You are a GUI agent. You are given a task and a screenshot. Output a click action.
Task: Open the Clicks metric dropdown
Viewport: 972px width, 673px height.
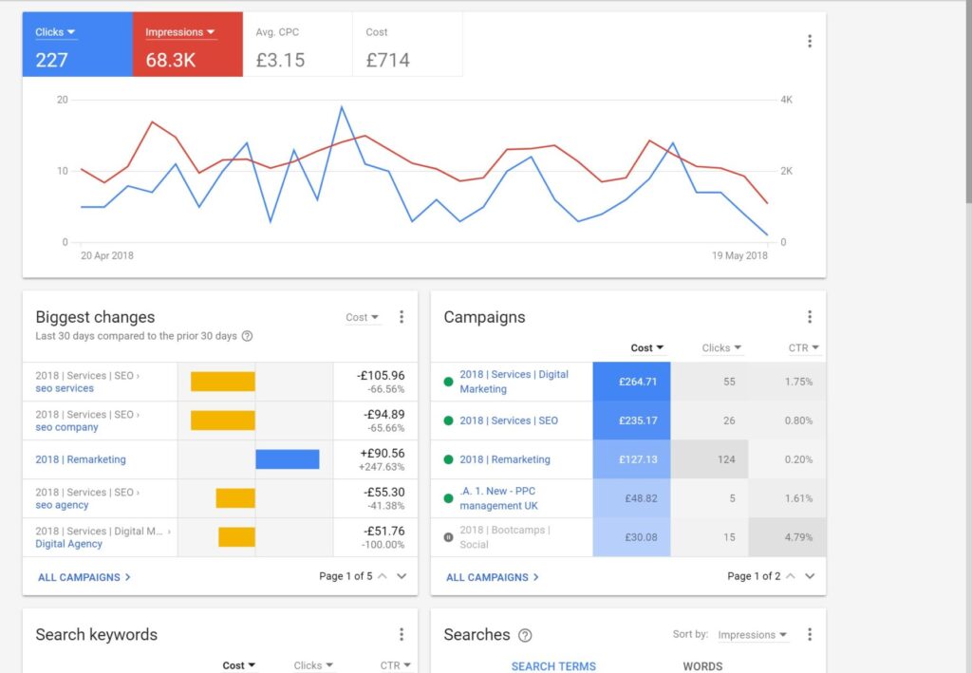pyautogui.click(x=55, y=32)
